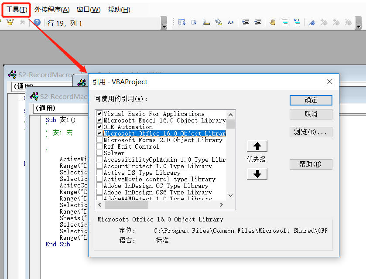Check Adobe InDesign CC Type Library
Screen dimensions: 366x279
[x=99, y=185]
